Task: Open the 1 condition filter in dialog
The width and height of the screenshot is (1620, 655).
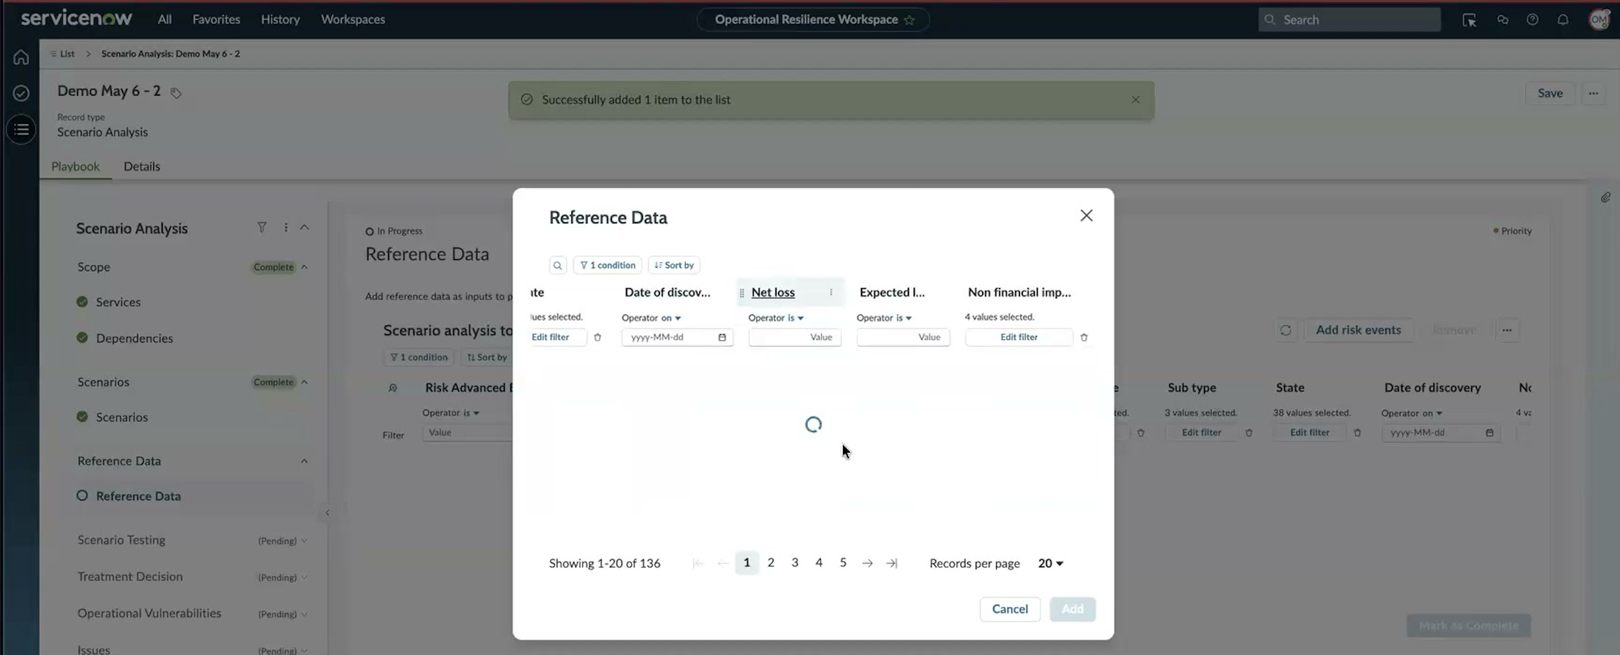Action: click(x=607, y=265)
